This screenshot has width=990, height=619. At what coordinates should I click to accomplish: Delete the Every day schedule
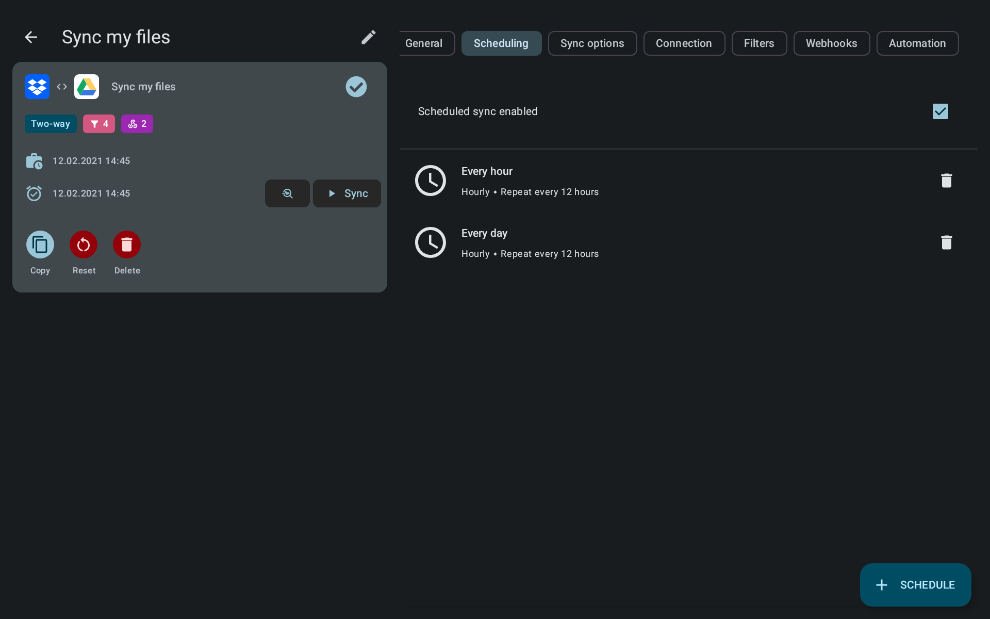click(946, 242)
